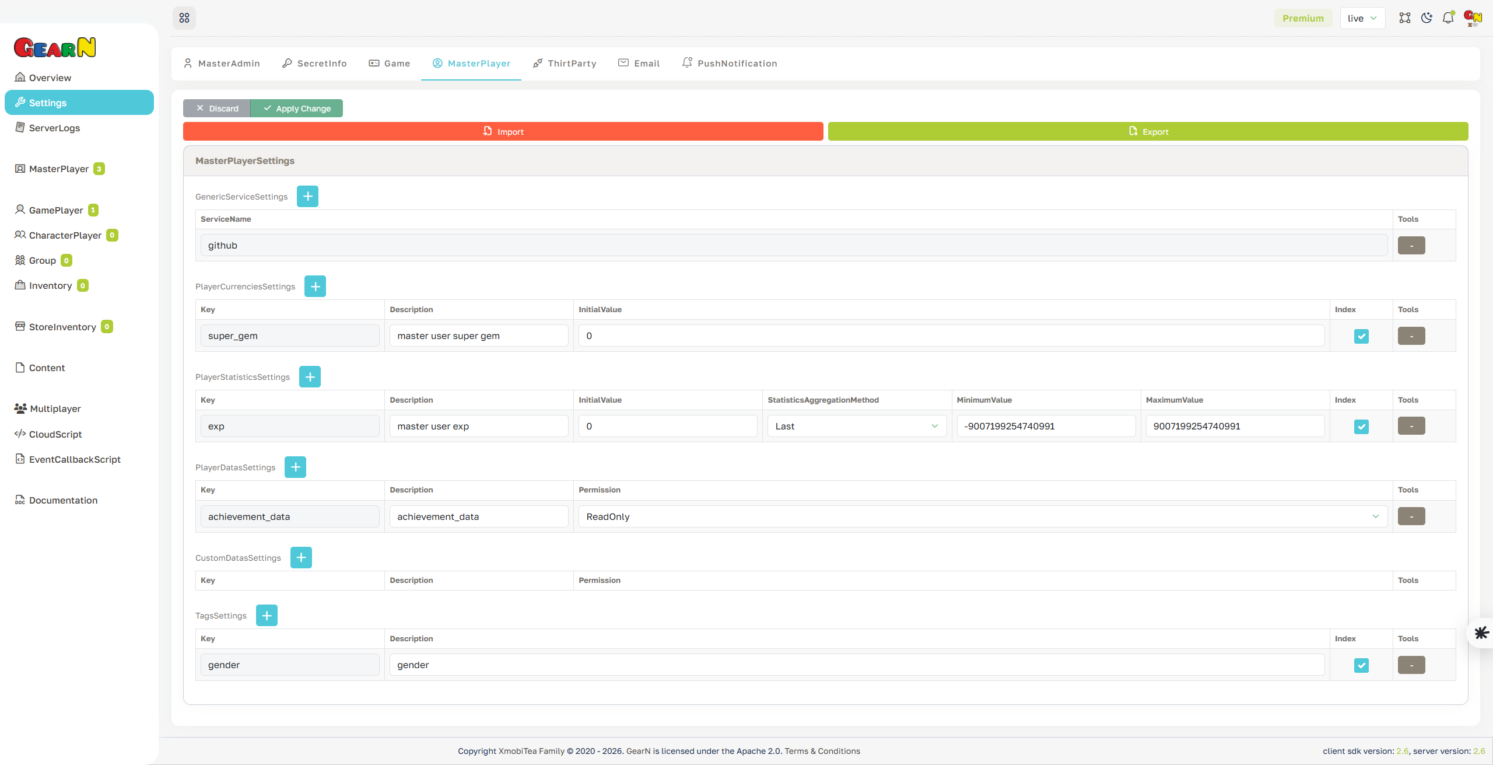Open notifications via the bell icon
1493x765 pixels.
[1448, 18]
